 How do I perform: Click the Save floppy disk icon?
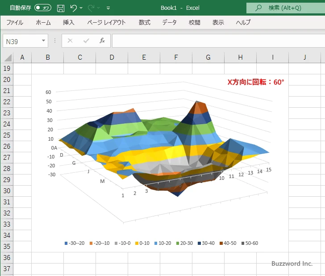click(61, 8)
